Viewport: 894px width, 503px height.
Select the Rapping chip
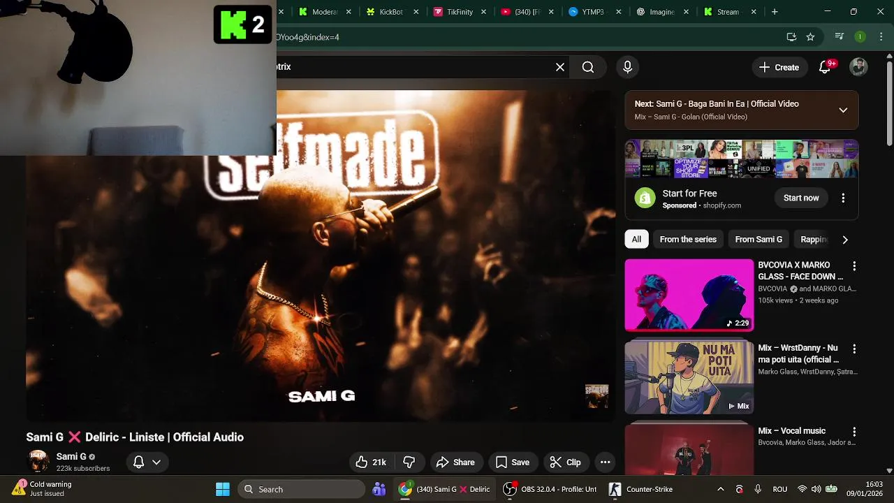814,240
